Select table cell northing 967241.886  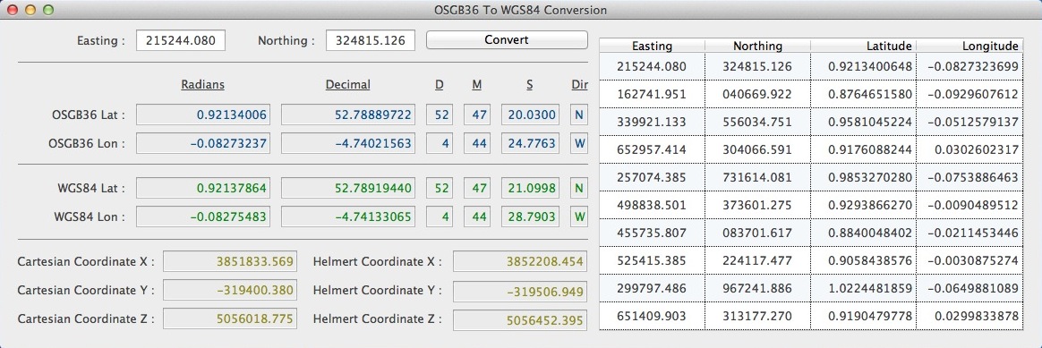point(757,289)
